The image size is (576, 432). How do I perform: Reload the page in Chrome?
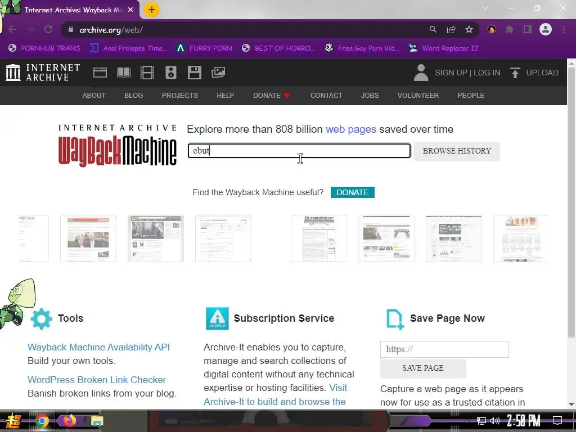[x=48, y=29]
